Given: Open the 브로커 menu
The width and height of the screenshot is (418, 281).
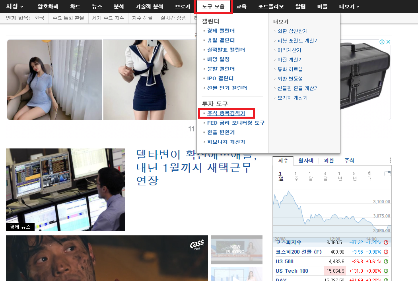Looking at the screenshot, I should pos(183,6).
